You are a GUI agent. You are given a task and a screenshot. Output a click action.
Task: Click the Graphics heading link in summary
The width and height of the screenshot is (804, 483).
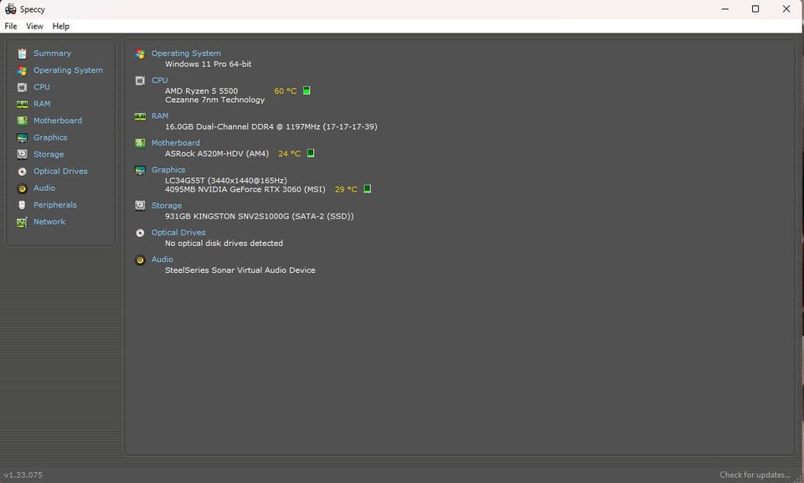tap(168, 170)
